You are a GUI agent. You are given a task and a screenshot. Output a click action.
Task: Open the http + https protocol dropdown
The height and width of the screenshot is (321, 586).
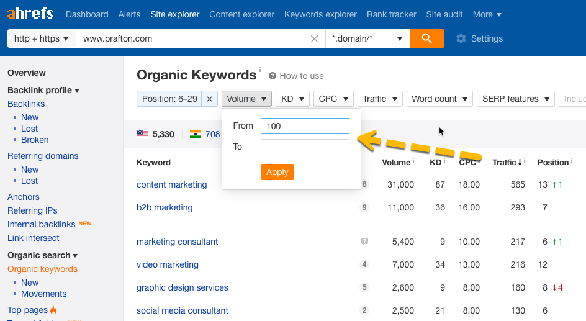[x=41, y=38]
